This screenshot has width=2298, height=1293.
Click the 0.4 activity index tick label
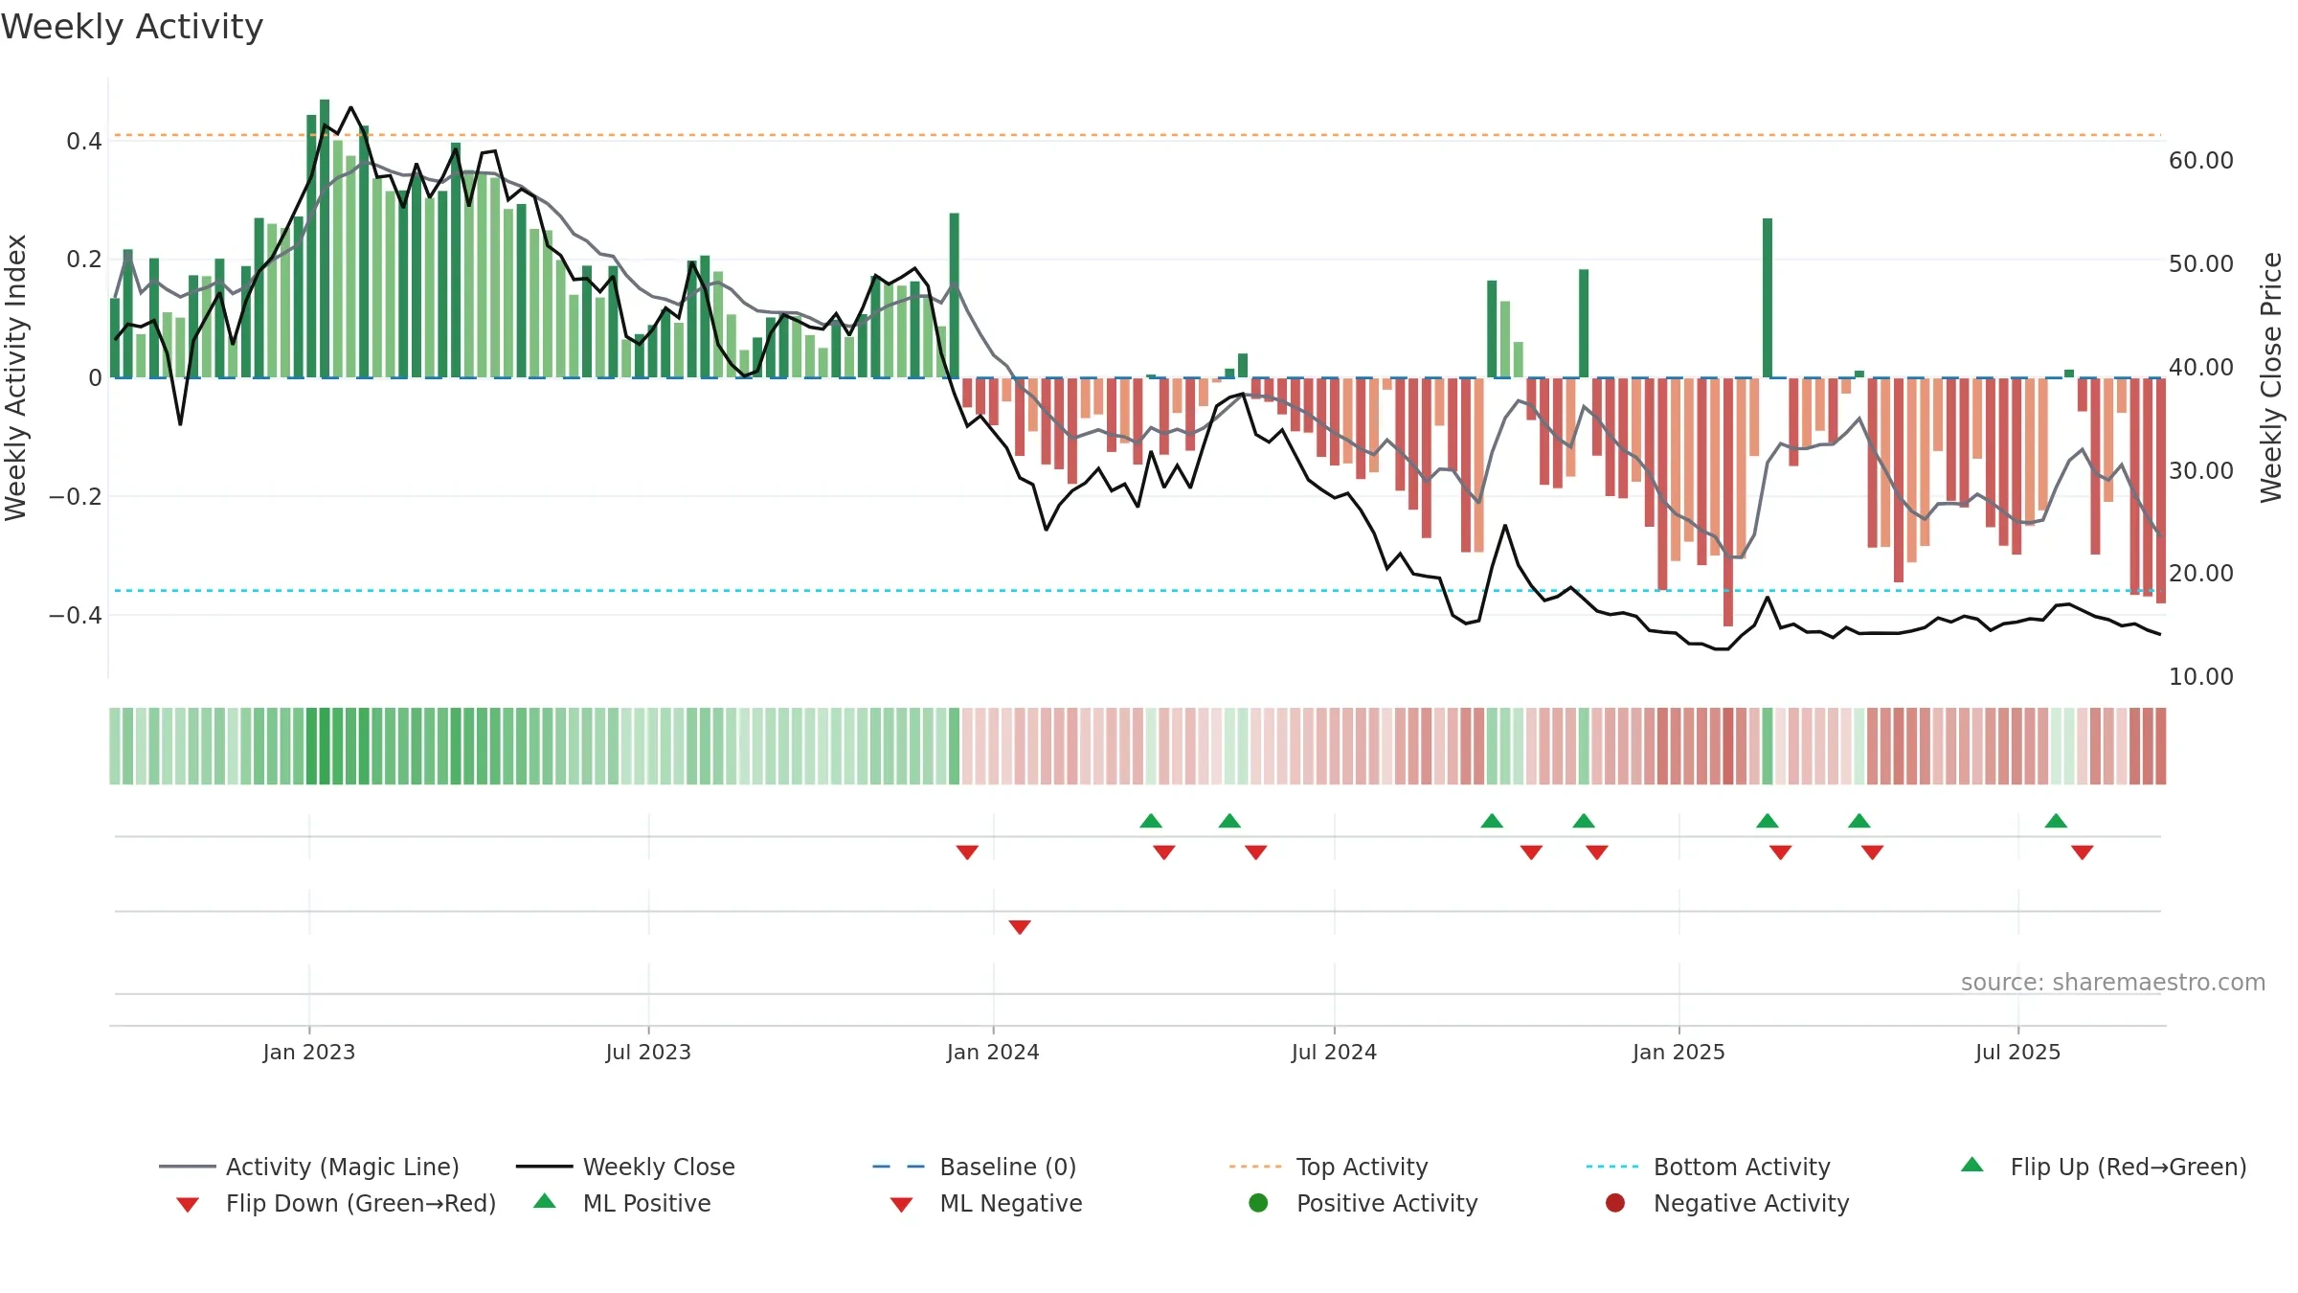(84, 141)
